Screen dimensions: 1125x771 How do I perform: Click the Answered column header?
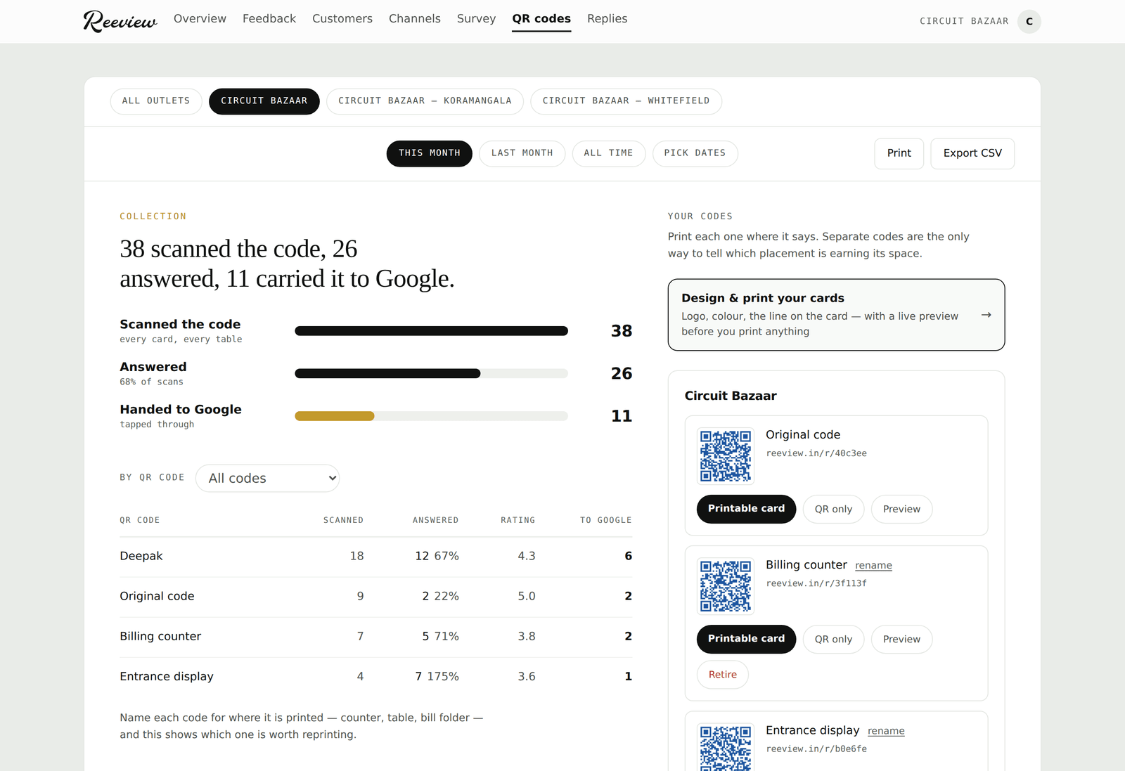coord(435,520)
